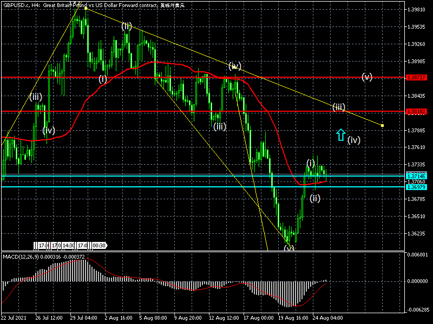Click the cyan up arrow on chart

[340, 134]
